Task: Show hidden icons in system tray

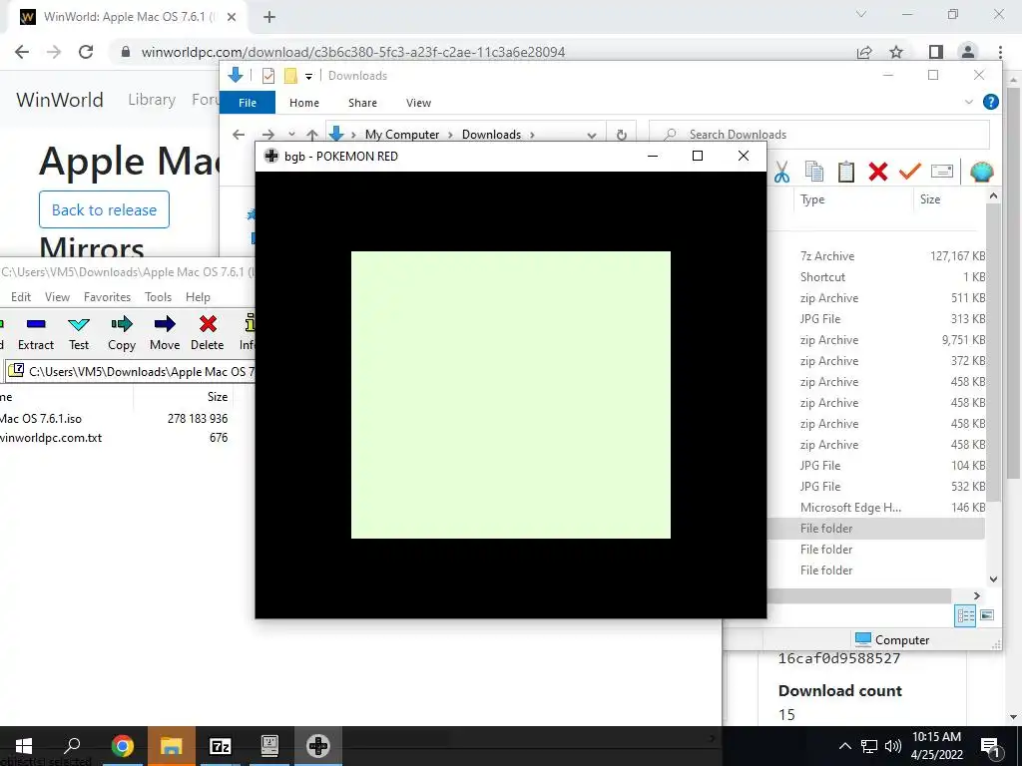Action: click(x=844, y=746)
